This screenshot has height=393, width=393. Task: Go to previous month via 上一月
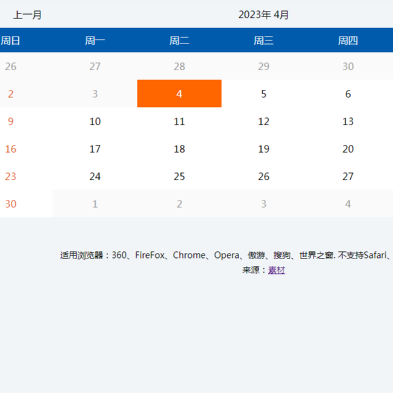[x=27, y=15]
